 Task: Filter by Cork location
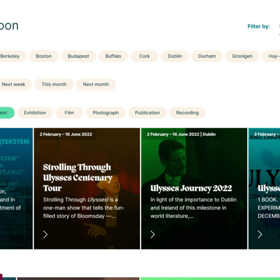pyautogui.click(x=145, y=56)
